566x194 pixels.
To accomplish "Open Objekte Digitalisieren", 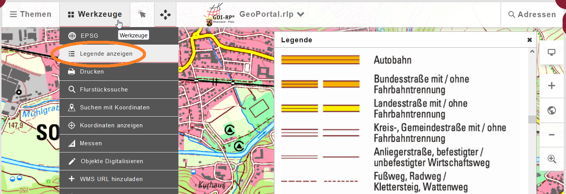I will pos(119,161).
